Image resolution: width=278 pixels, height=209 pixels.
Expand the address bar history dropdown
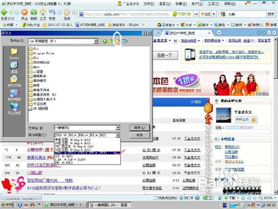click(x=196, y=14)
